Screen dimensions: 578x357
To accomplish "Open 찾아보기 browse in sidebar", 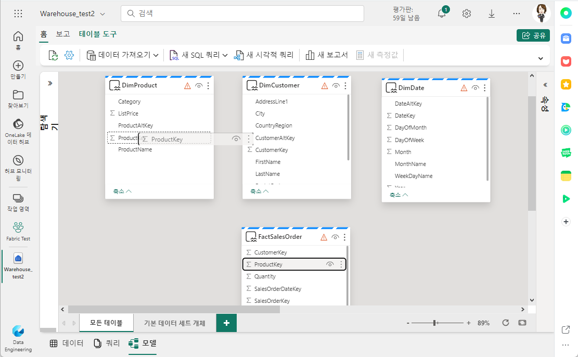I will pos(18,99).
